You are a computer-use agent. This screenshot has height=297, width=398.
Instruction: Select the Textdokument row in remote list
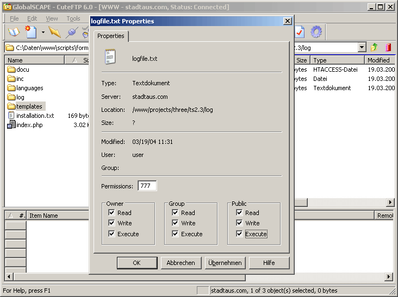(344, 88)
